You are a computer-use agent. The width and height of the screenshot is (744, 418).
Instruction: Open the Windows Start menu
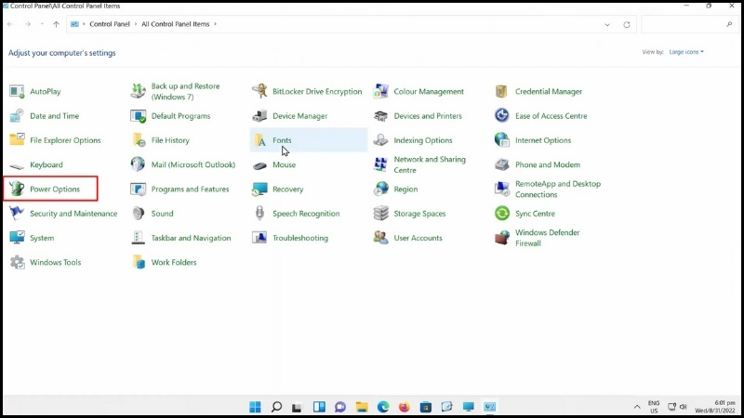[255, 407]
